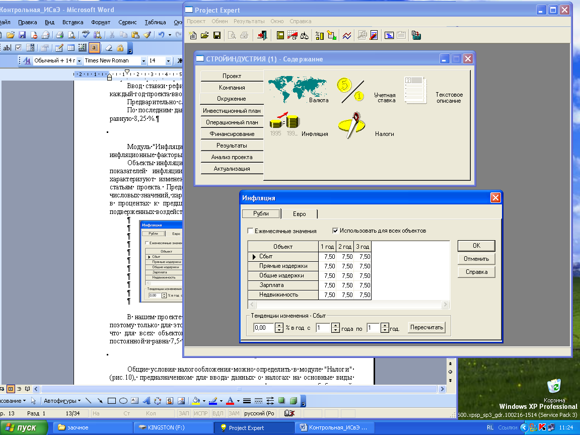Viewport: 580px width, 435px height.
Task: Open the Таблица menu in Word
Action: pyautogui.click(x=155, y=22)
